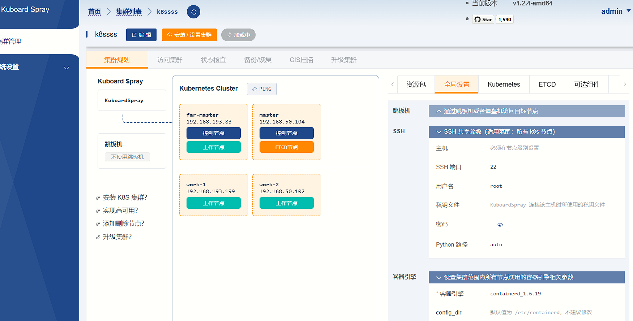Expand the 跳板机 jump host section header
Screen dimensions: 633x321
tap(526, 111)
